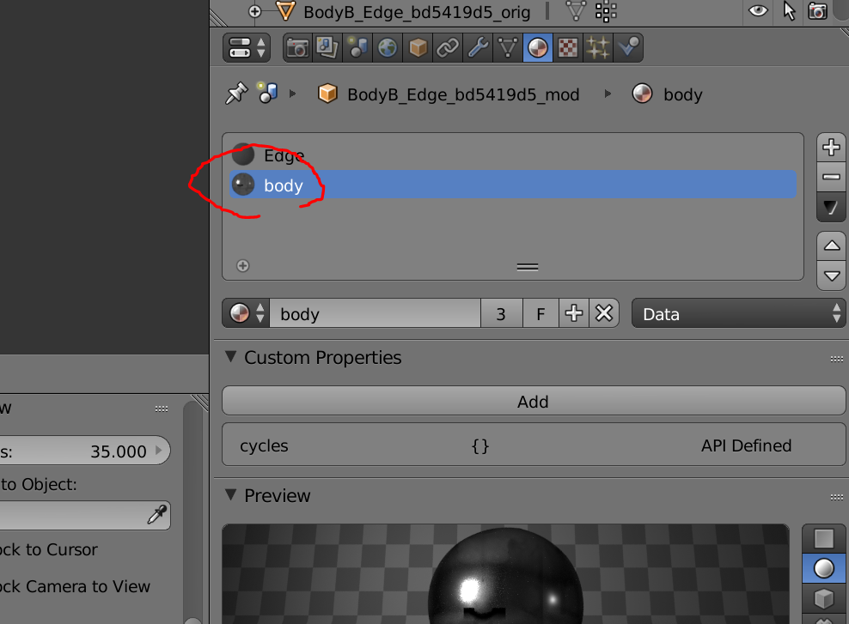Add a new material slot
The height and width of the screenshot is (624, 849).
pos(831,147)
